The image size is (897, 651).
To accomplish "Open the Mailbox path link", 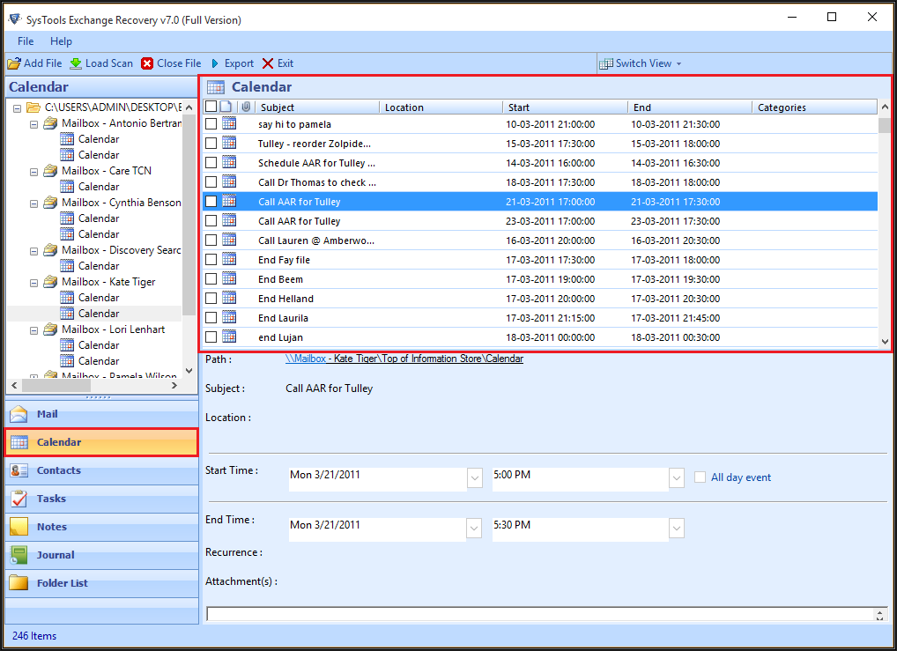I will point(404,359).
